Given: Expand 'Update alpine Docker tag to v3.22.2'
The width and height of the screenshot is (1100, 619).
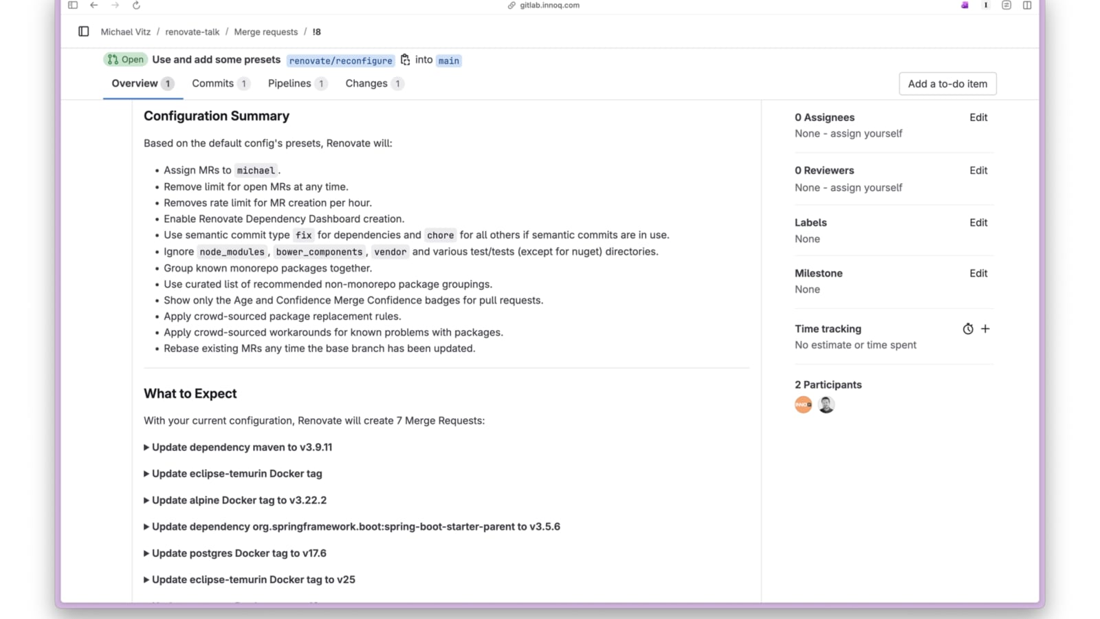Looking at the screenshot, I should [235, 500].
